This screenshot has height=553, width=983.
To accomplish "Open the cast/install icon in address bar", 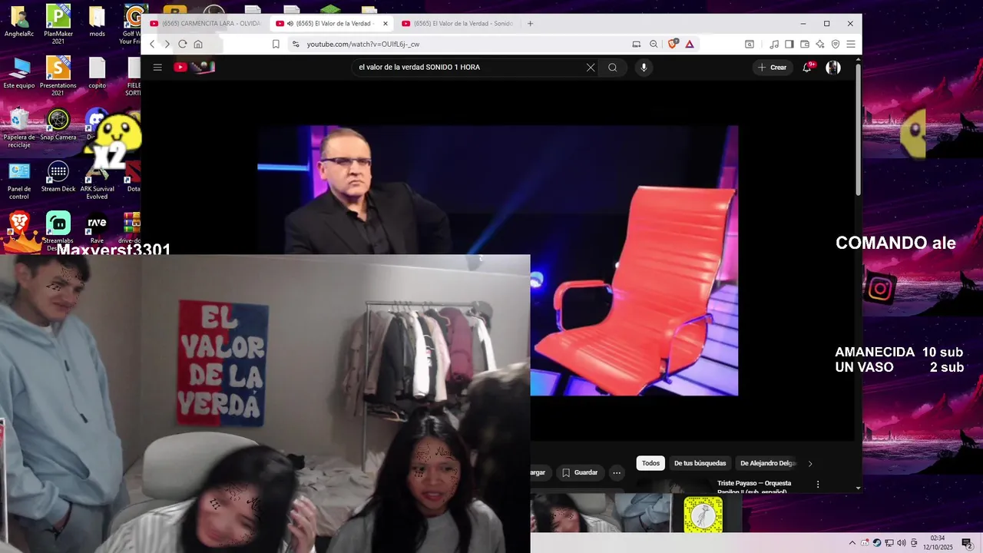I will tap(637, 44).
